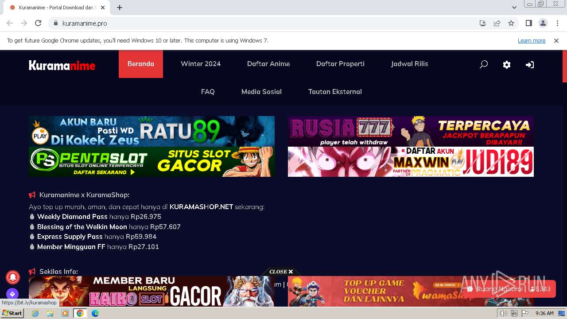This screenshot has height=319, width=567.
Task: Open the Winter 2024 menu
Action: coord(201,64)
